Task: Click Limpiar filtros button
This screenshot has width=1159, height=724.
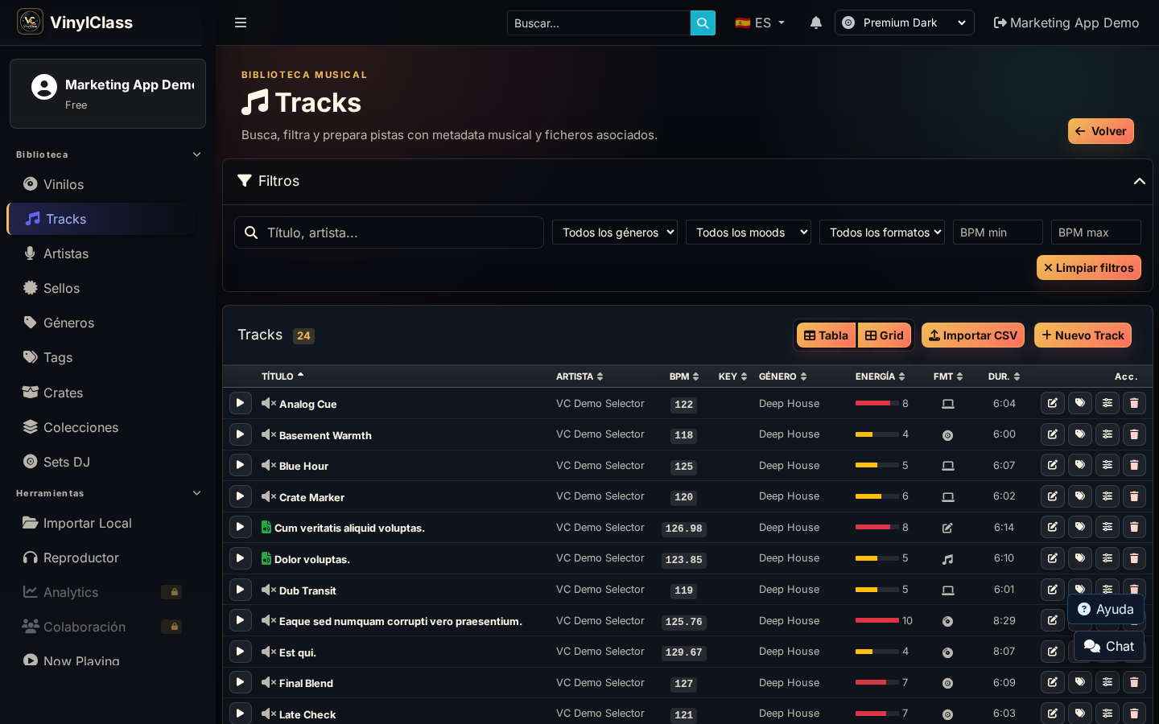Action: point(1089,268)
